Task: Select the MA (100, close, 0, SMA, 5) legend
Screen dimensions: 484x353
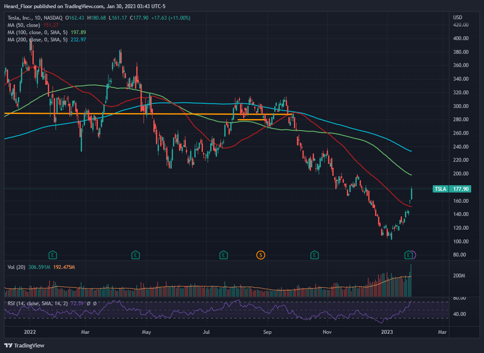Action: pos(38,32)
